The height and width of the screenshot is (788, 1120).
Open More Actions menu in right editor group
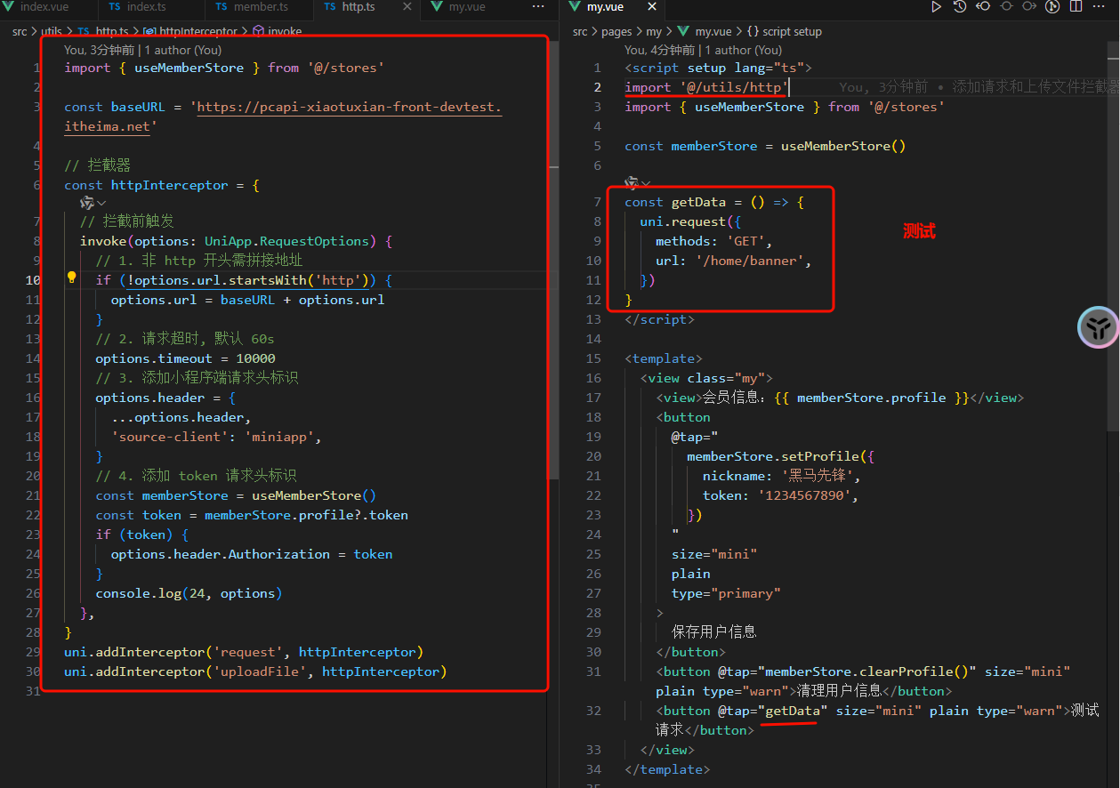point(1100,7)
